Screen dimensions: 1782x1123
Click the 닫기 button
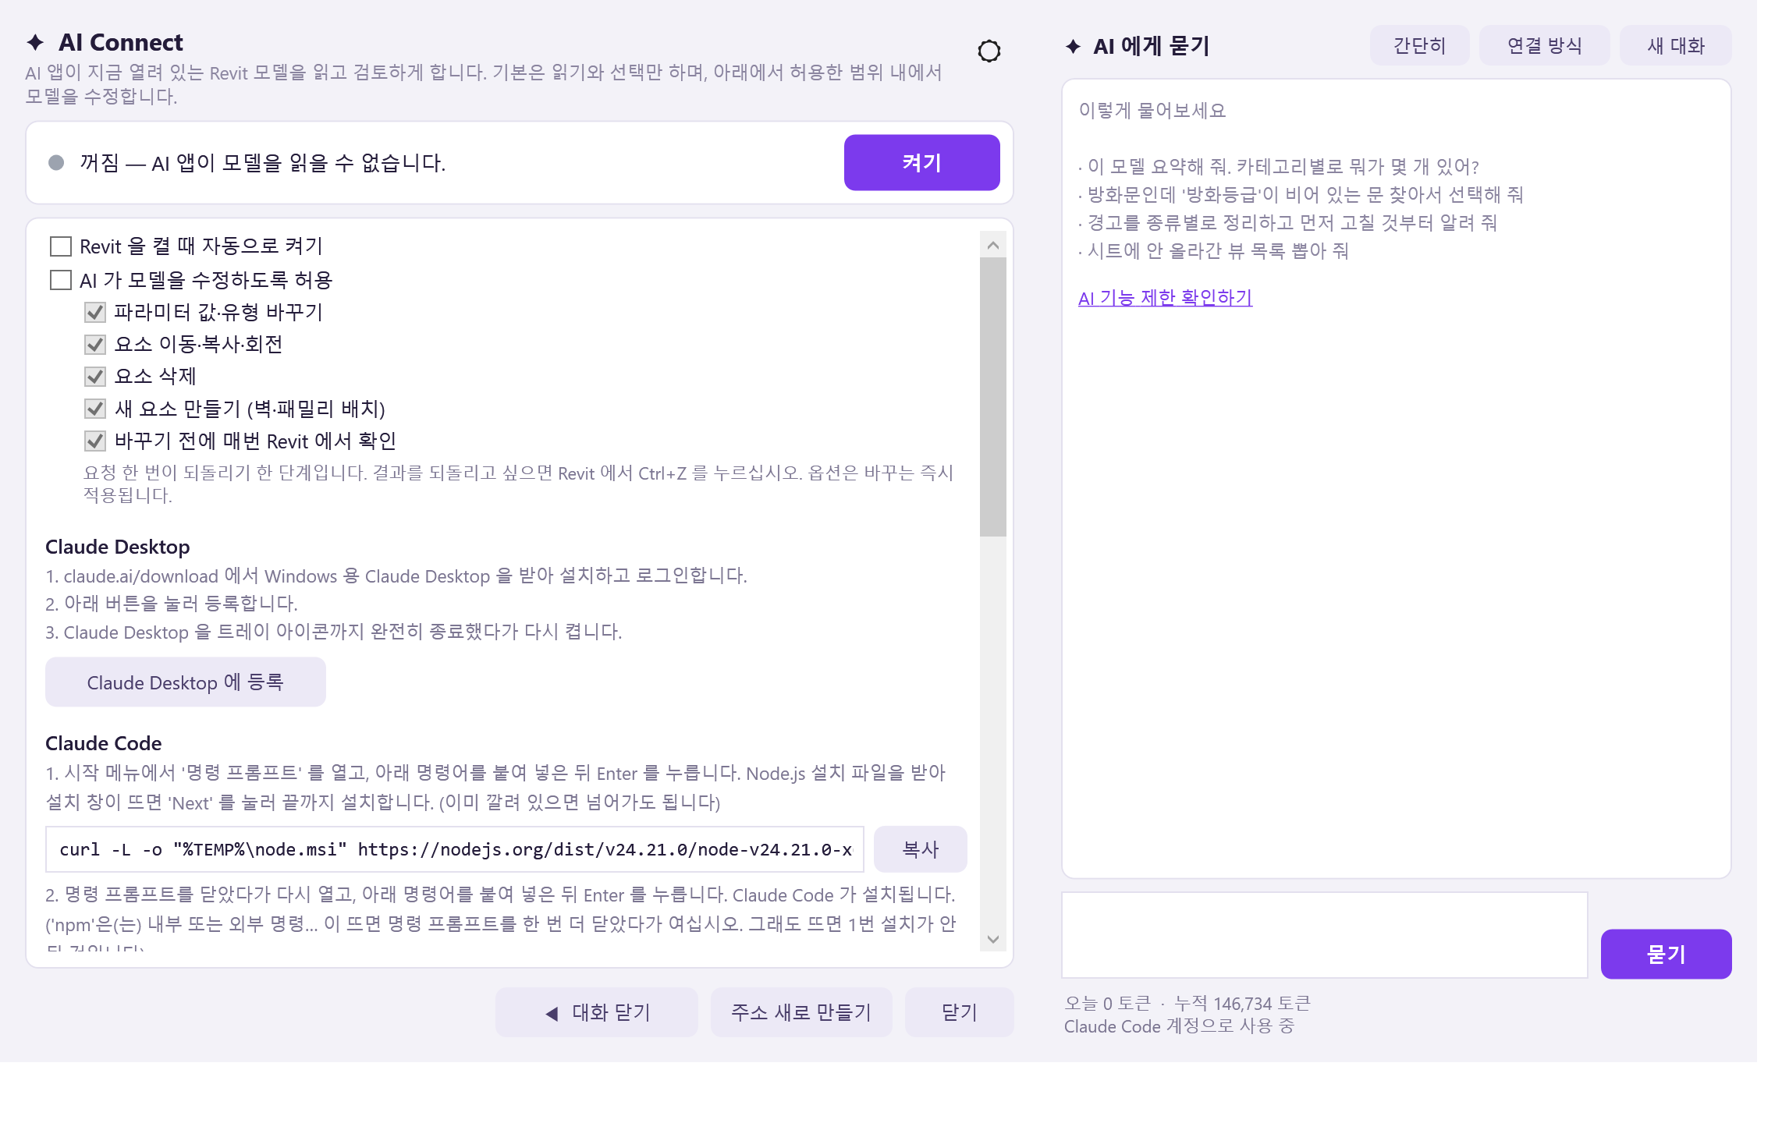click(x=960, y=1012)
